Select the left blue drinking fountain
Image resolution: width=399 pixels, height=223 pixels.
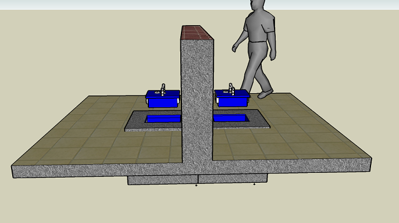click(163, 99)
